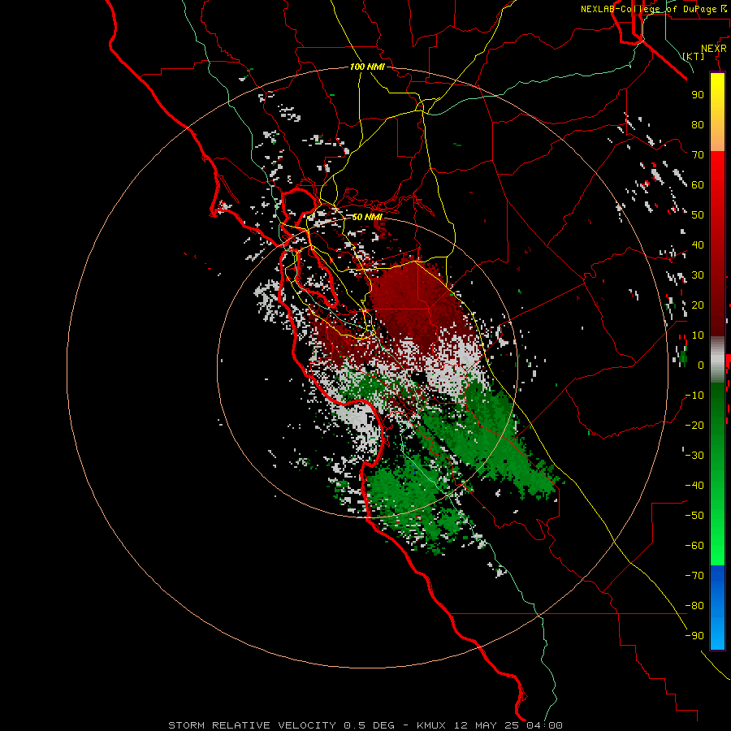Image resolution: width=731 pixels, height=731 pixels.
Task: Click the 30 knot label on the scale
Action: (x=698, y=275)
